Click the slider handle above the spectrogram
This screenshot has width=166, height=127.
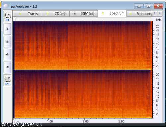point(15,18)
